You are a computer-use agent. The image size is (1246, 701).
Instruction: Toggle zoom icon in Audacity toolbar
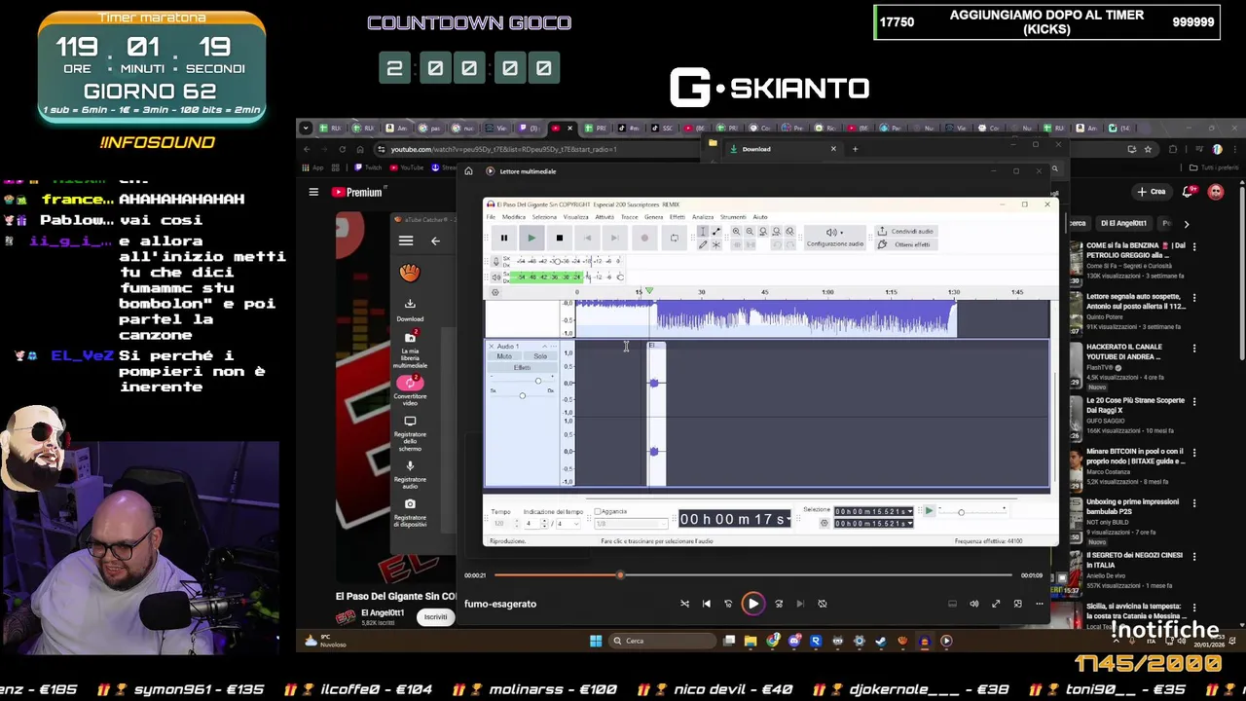pyautogui.click(x=789, y=232)
